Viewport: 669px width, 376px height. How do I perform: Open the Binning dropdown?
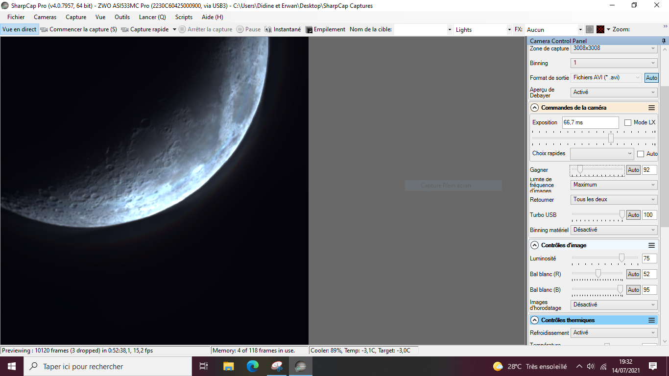pos(614,63)
